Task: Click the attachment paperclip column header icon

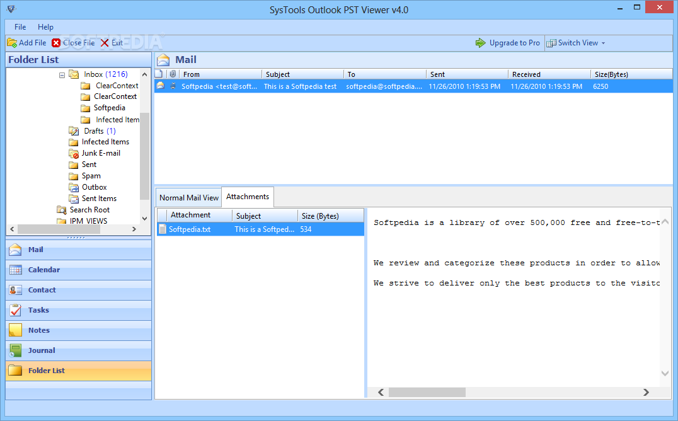Action: (x=173, y=74)
